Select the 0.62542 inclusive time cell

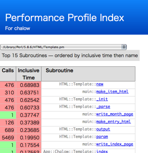click(28, 100)
